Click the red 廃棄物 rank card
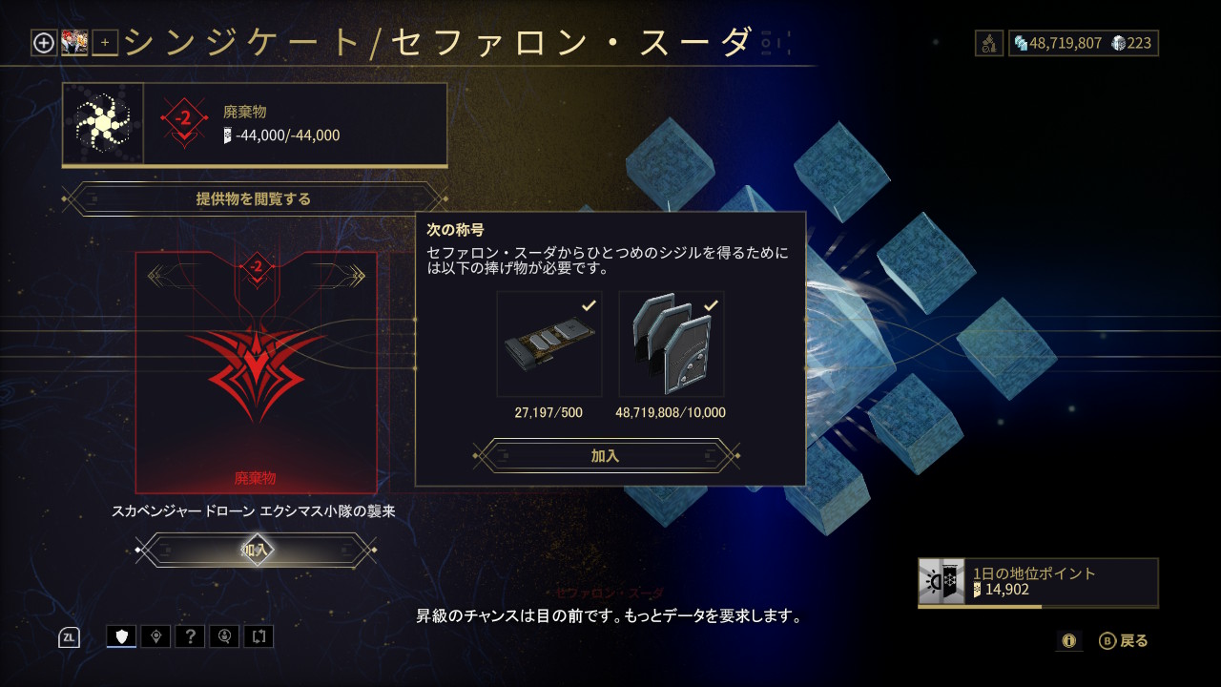Viewport: 1221px width, 687px height. click(x=256, y=372)
